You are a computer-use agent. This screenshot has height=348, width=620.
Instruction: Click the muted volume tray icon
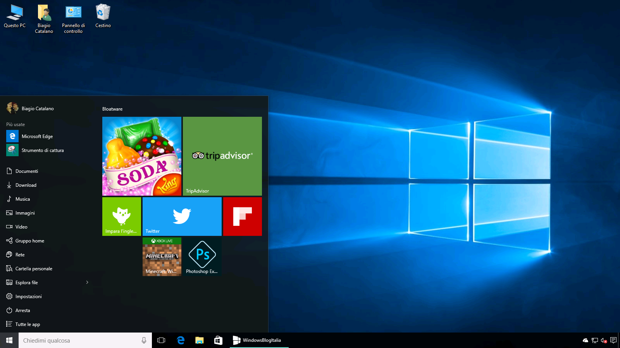pos(604,340)
